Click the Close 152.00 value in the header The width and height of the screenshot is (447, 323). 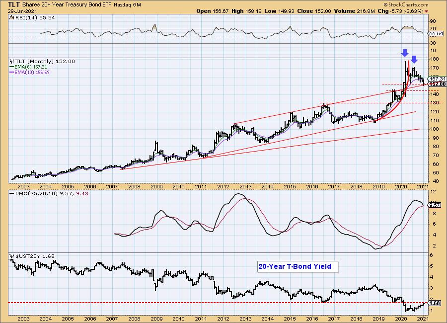314,11
